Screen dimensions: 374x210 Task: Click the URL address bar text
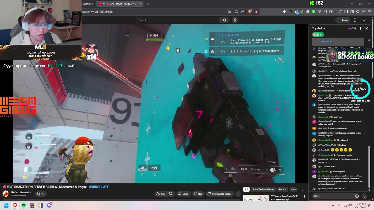tap(97, 12)
